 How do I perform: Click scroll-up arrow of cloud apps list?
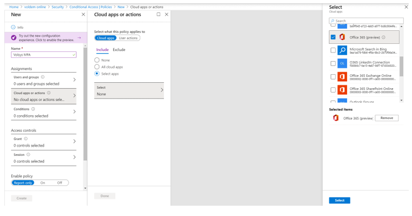[x=401, y=27]
